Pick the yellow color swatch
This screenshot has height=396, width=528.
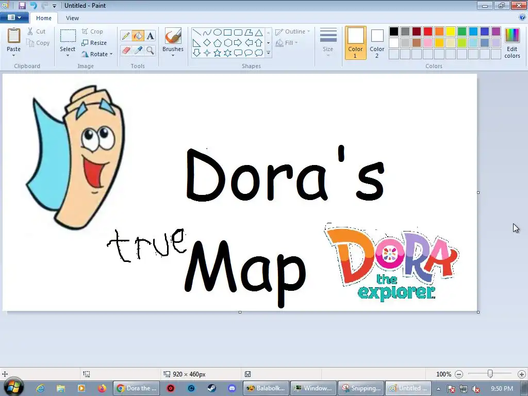pos(451,31)
